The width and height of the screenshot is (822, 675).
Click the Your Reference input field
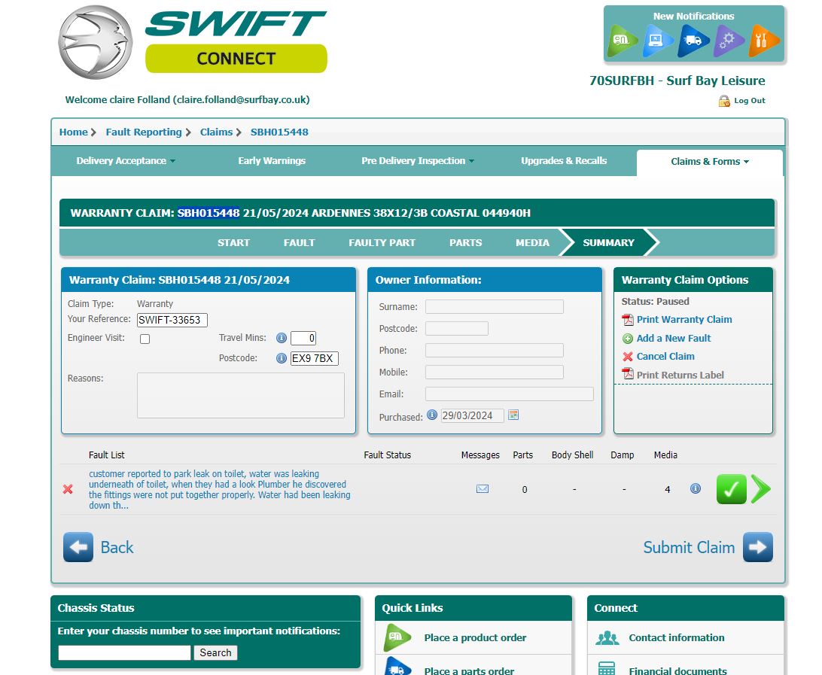(x=172, y=320)
